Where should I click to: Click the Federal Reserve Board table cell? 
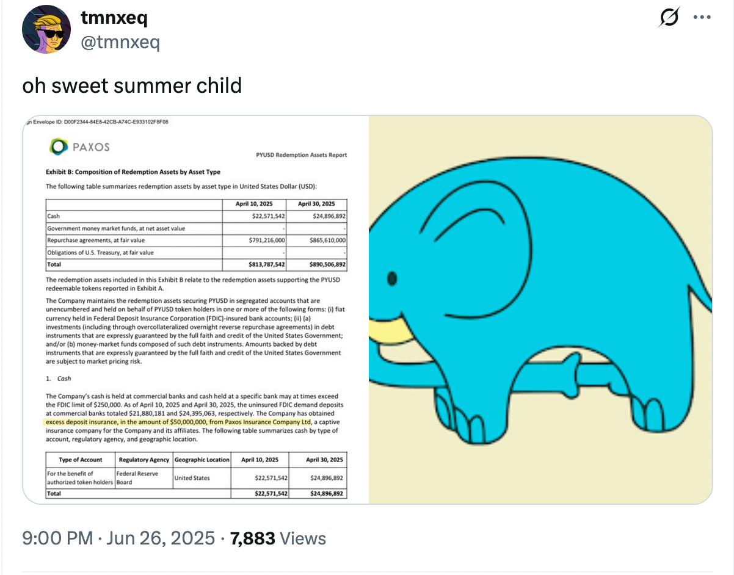[142, 477]
